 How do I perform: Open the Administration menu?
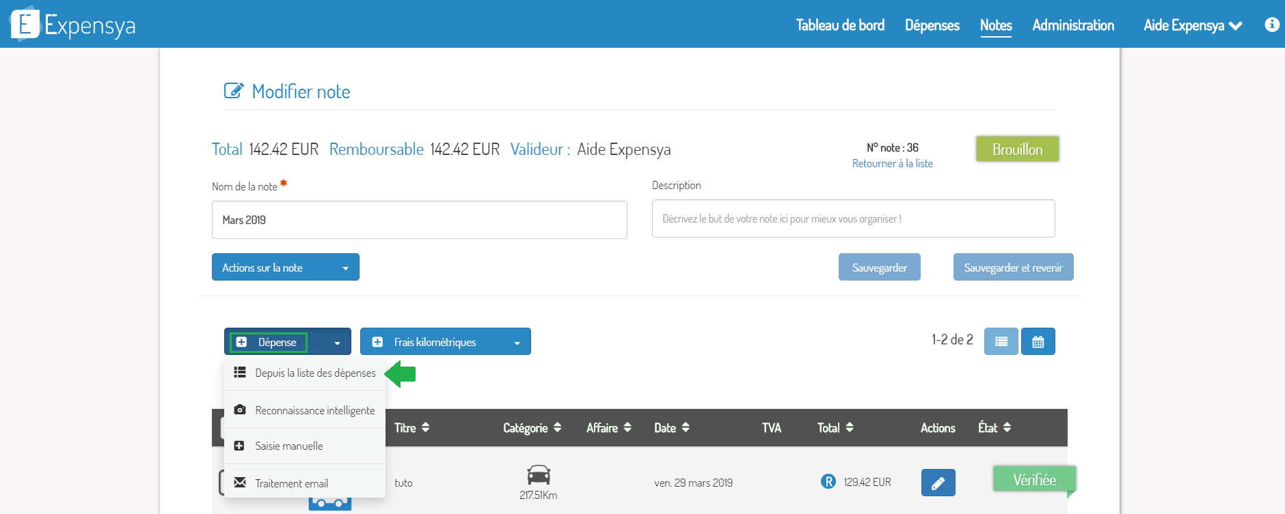pos(1073,25)
